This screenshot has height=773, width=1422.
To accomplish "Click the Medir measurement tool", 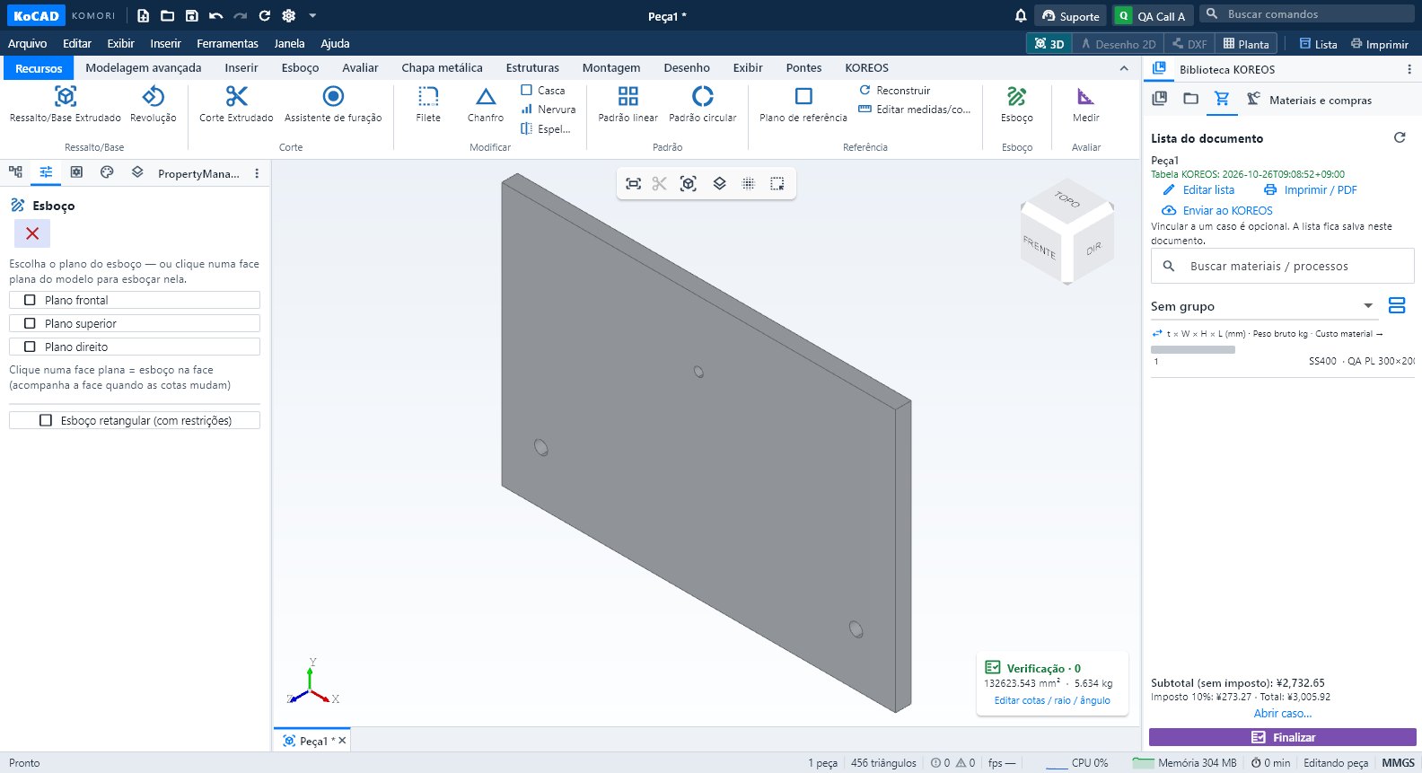I will 1086,104.
